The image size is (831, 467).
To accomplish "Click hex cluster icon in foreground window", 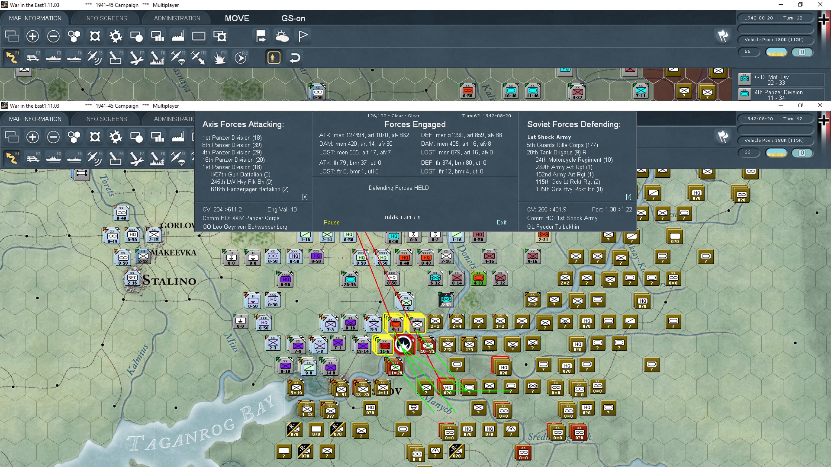I will point(74,137).
